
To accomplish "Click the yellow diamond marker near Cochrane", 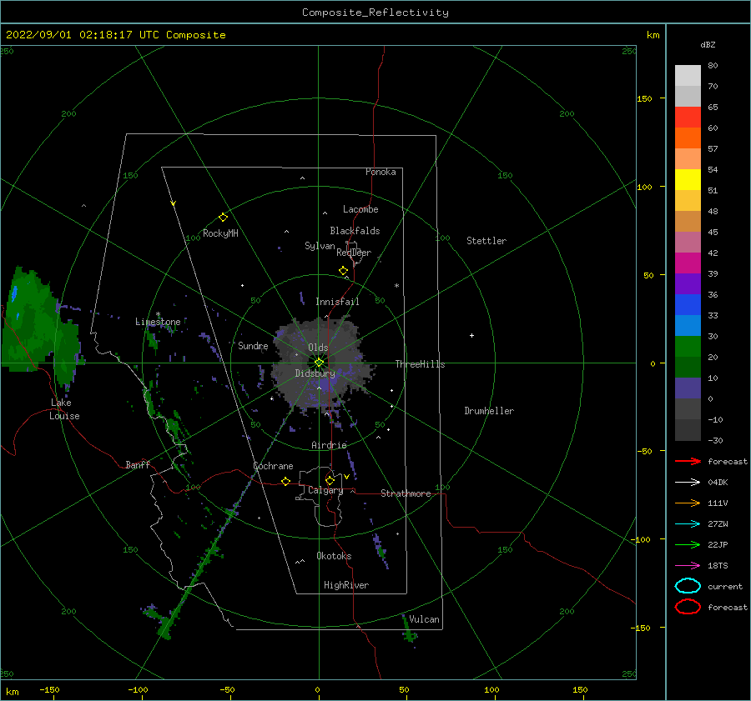I will point(286,481).
